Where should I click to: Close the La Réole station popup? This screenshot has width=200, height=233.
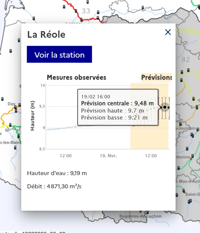click(x=168, y=32)
